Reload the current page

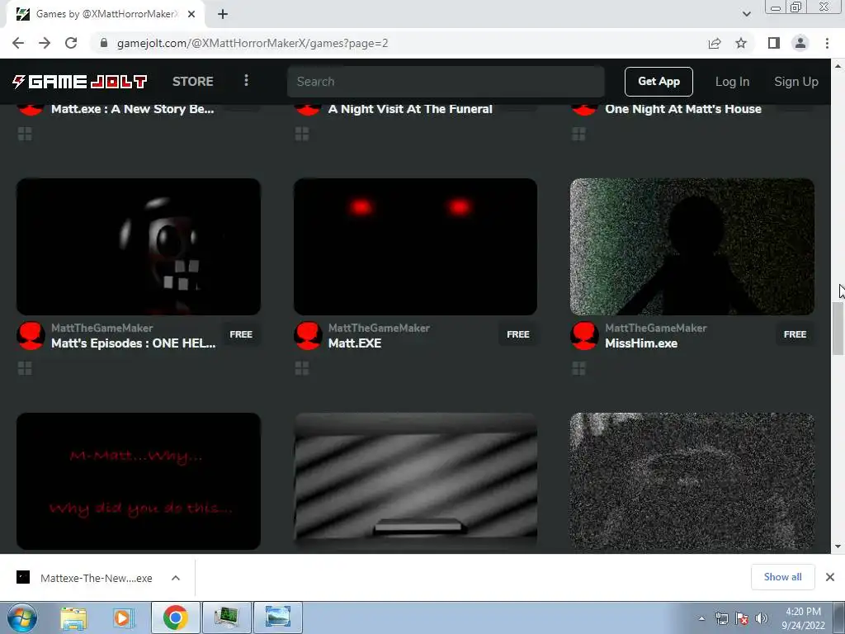click(71, 43)
